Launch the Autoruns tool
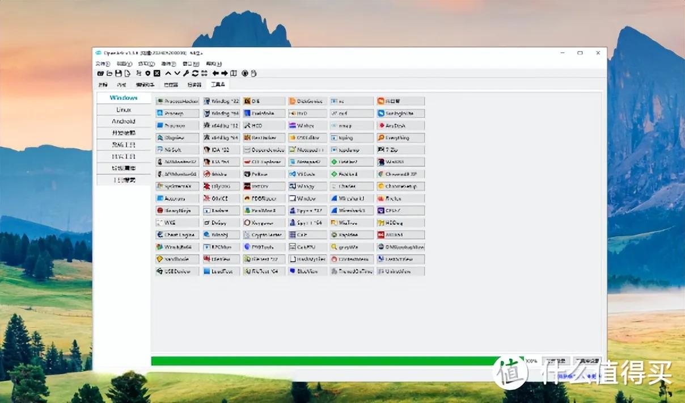The width and height of the screenshot is (685, 403). click(x=177, y=199)
